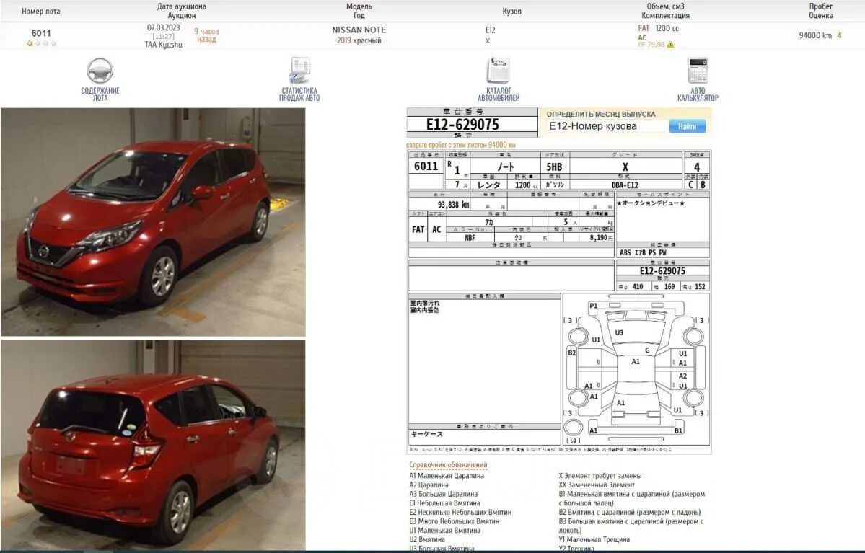The width and height of the screenshot is (865, 553).
Task: Click the '9 часов назад' text
Action: 206,35
